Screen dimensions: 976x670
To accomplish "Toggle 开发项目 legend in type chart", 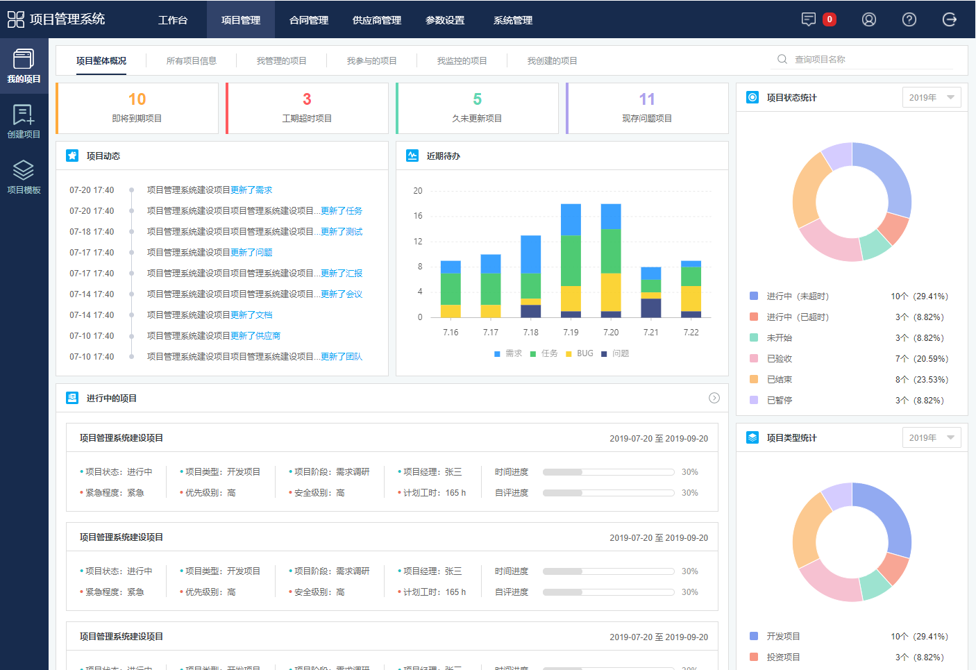I will click(x=775, y=636).
